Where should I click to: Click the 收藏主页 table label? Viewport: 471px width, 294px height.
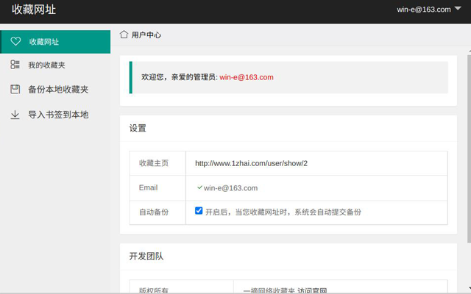pyautogui.click(x=154, y=163)
